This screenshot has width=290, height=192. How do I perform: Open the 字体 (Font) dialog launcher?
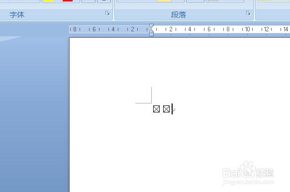point(107,13)
